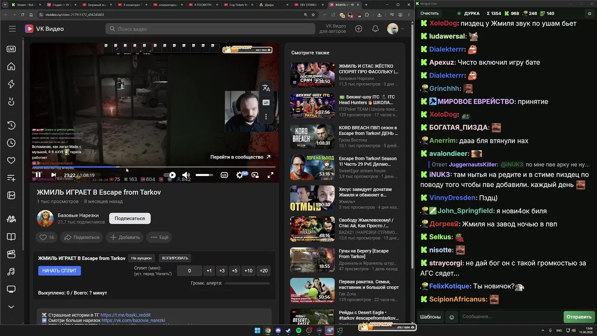Viewport: 597px width, 336px height.
Task: Add +20 minutes to the split
Action: (264, 271)
